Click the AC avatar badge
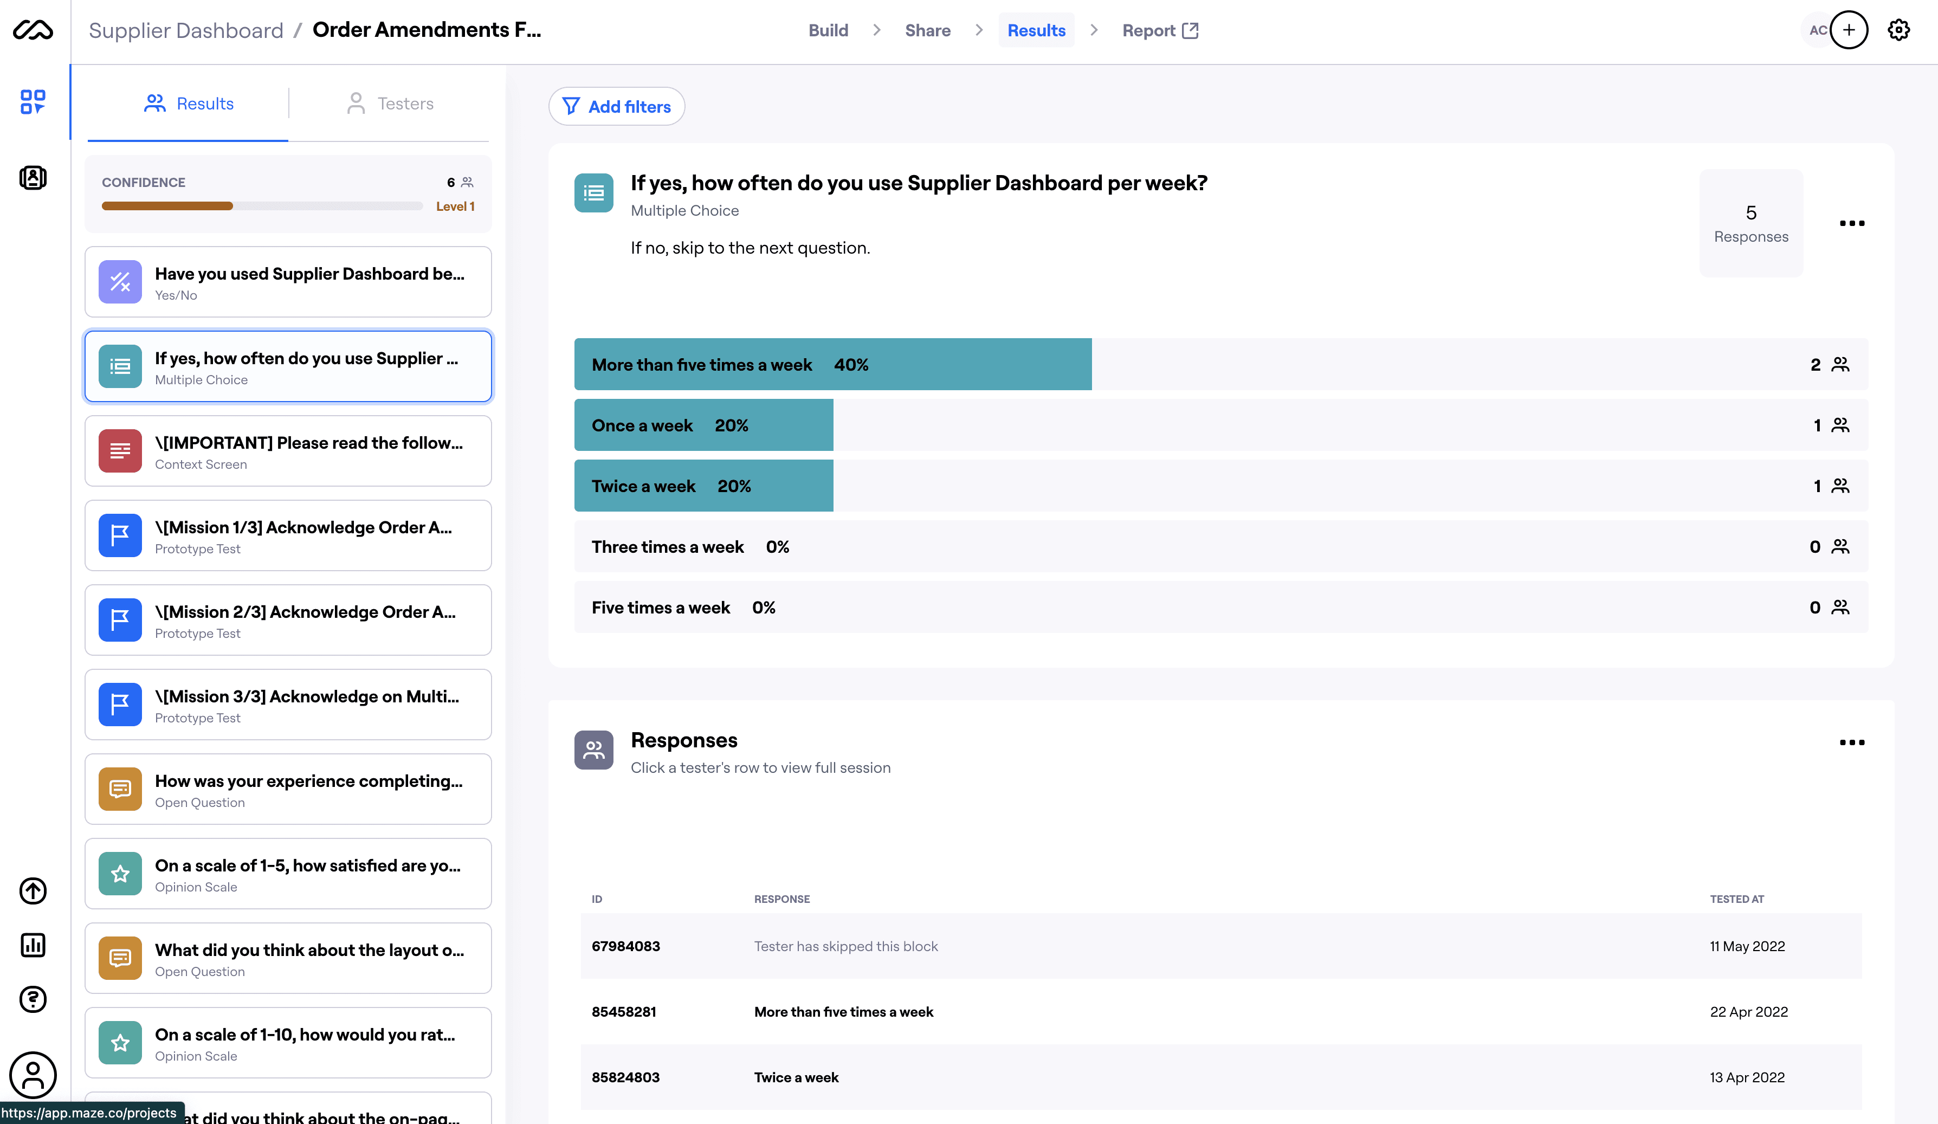The height and width of the screenshot is (1124, 1938). pos(1817,30)
